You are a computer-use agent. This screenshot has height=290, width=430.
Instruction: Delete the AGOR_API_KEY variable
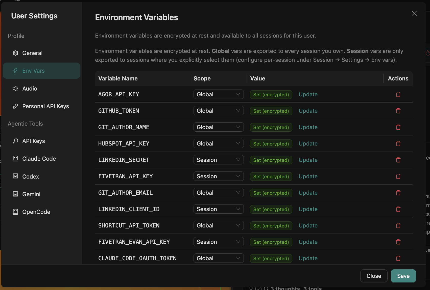click(x=398, y=94)
